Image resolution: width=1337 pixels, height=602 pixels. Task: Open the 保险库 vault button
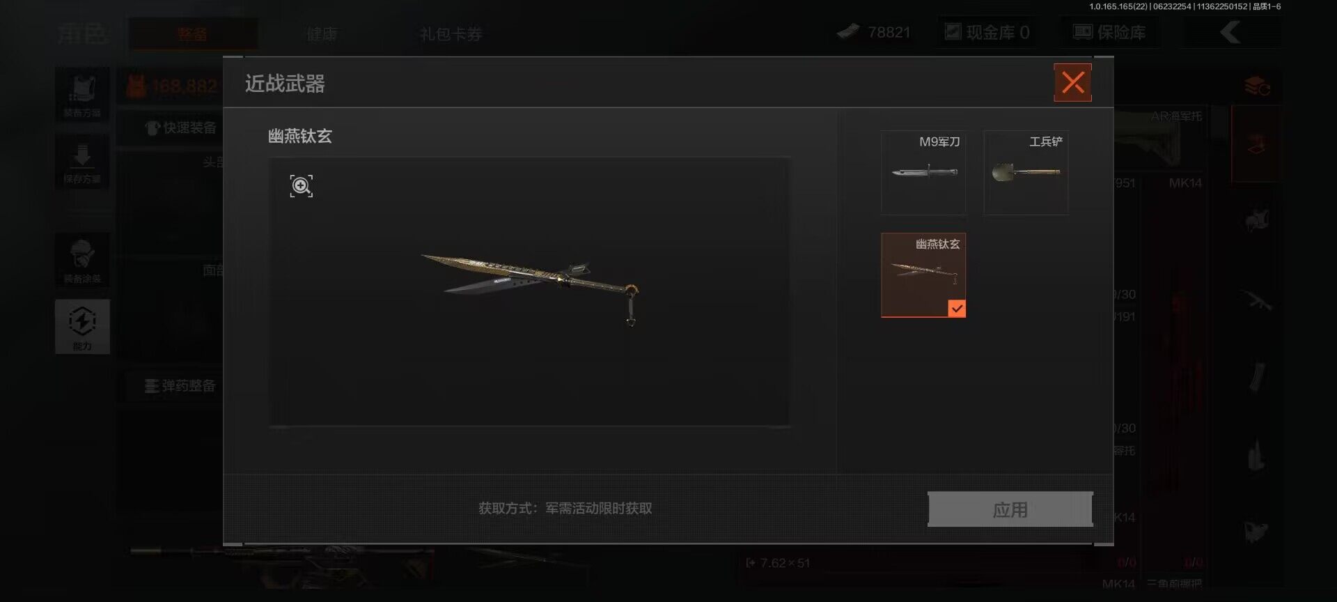tap(1109, 32)
